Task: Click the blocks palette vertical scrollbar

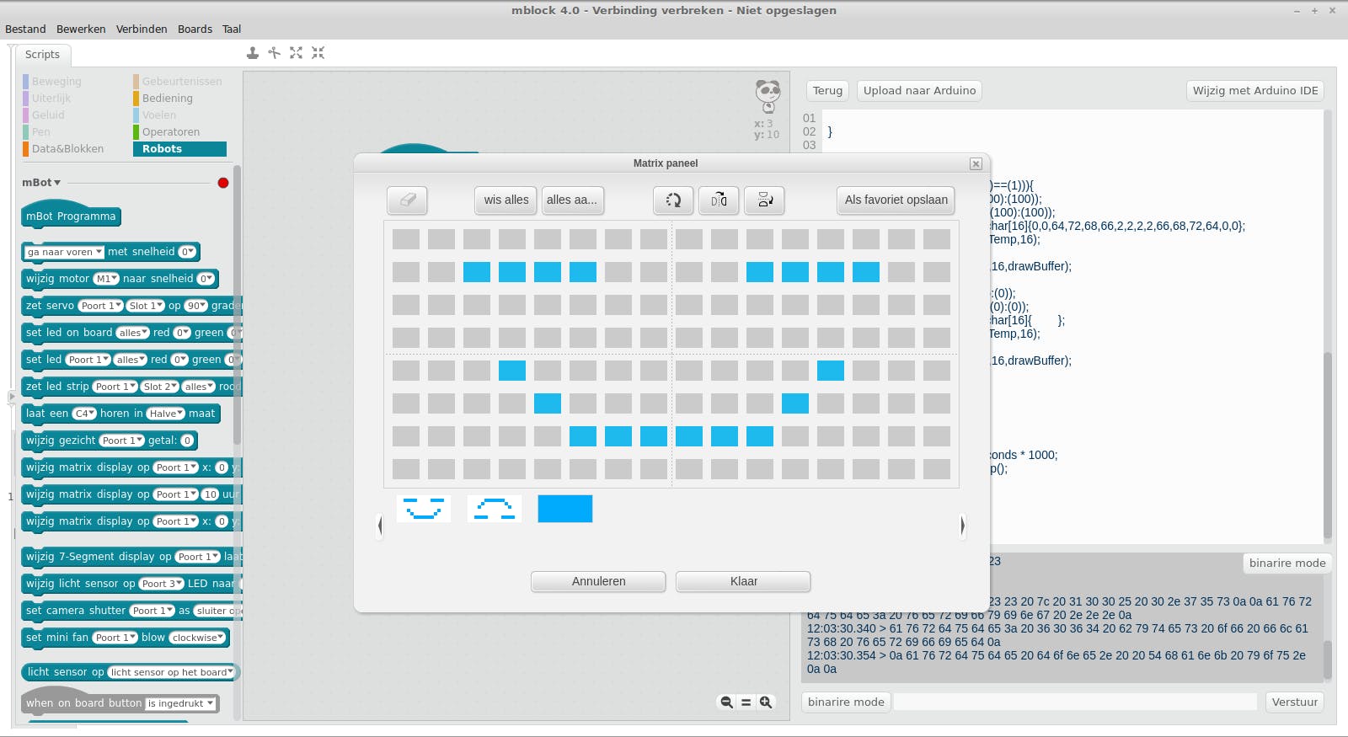Action: tap(237, 305)
